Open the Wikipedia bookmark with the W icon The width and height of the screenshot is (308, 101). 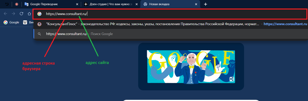(28, 22)
